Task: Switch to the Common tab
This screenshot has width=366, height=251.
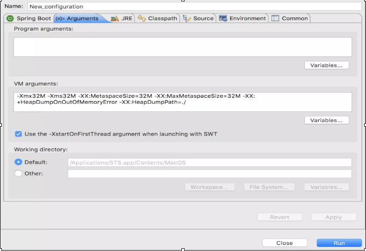Action: (290, 18)
